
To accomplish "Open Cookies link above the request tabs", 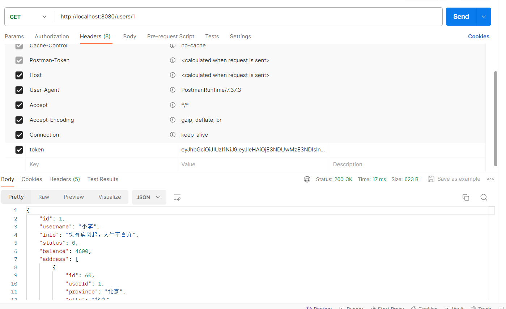I will (479, 36).
